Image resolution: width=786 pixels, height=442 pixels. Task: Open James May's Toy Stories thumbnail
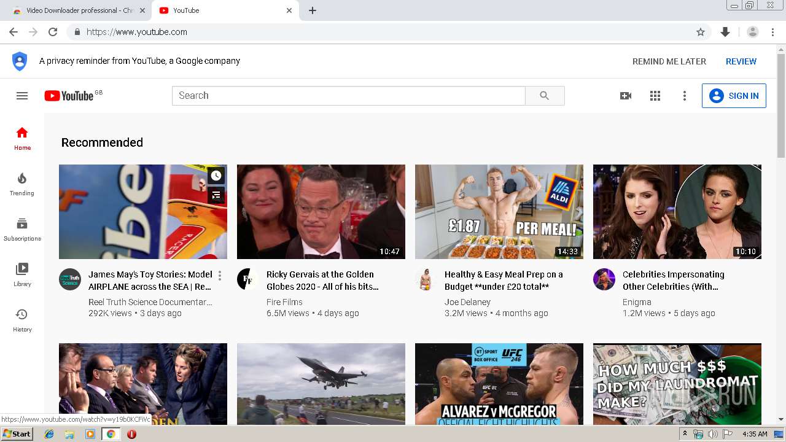click(143, 212)
